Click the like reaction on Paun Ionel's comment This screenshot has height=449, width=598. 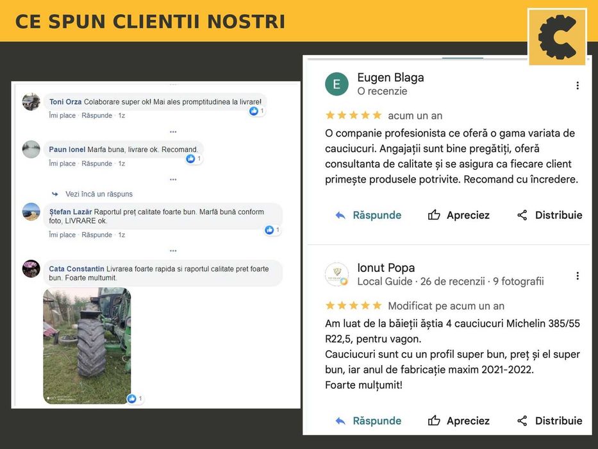(190, 158)
